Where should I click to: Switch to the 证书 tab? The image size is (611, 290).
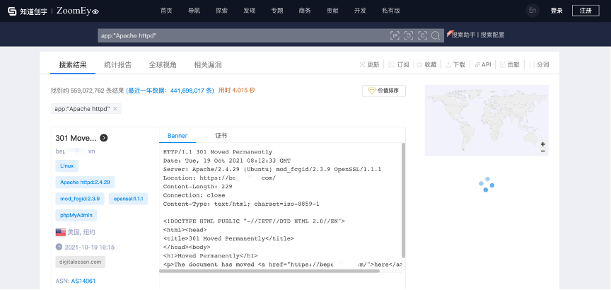point(221,136)
